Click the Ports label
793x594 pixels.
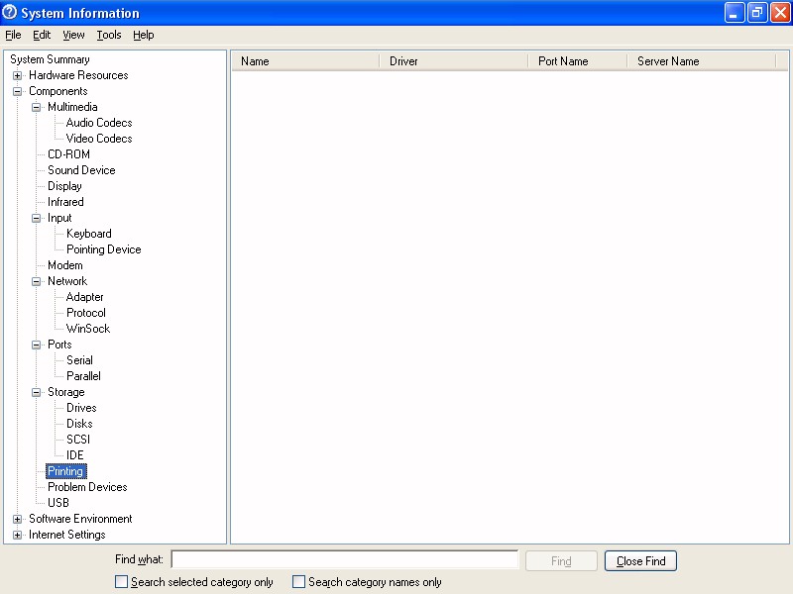(59, 345)
